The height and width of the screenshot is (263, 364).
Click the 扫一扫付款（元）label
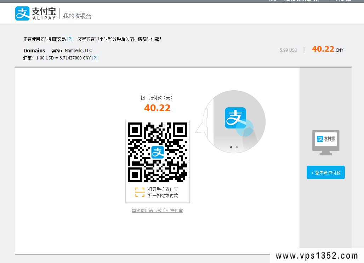157,98
